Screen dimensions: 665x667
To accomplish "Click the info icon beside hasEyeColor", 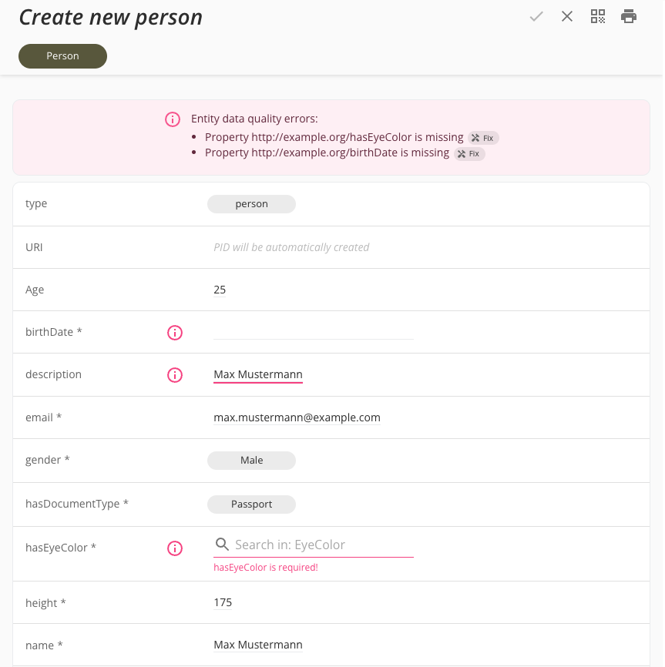I will point(175,548).
